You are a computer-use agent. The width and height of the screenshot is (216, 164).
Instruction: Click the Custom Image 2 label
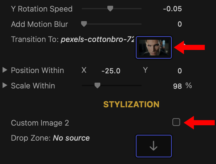[x=40, y=123]
